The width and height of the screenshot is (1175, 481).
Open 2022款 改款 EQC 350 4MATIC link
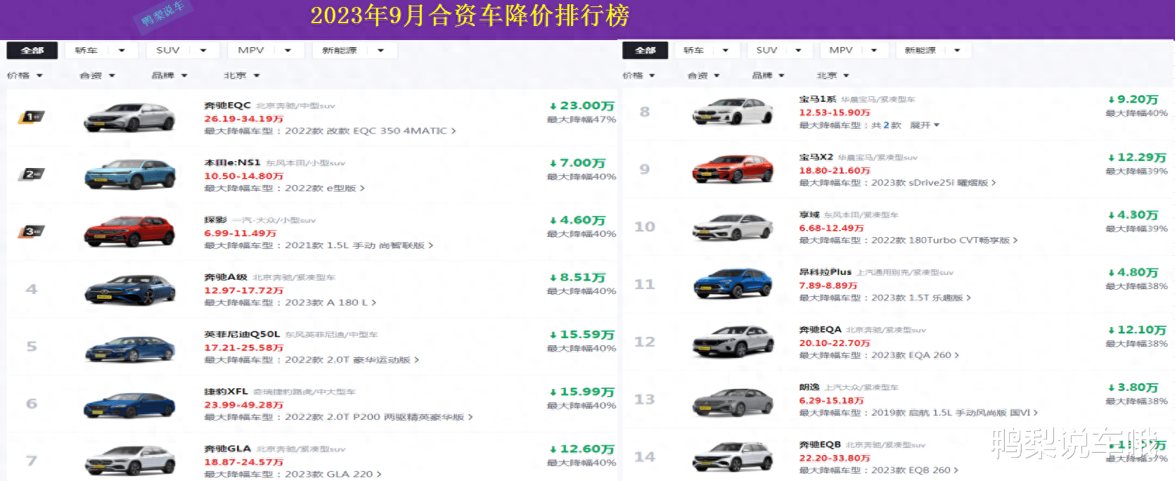pos(371,131)
